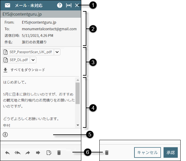Close the mail panel with X
Image resolution: width=186 pixels, height=161 pixels.
coord(77,5)
